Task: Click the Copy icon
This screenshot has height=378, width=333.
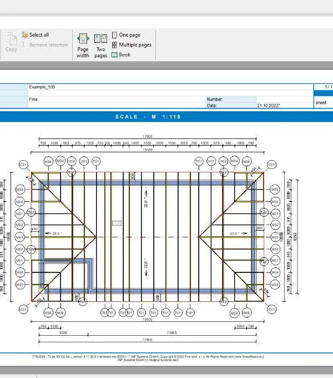Action: point(11,39)
